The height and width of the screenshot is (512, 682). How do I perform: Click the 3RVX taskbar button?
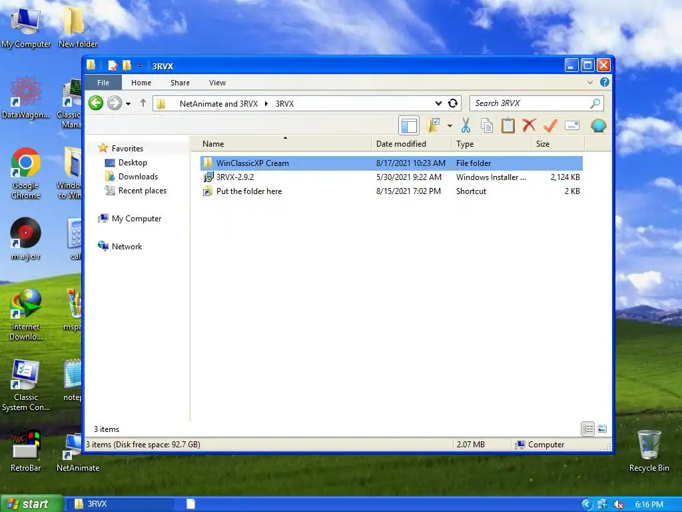(x=119, y=504)
